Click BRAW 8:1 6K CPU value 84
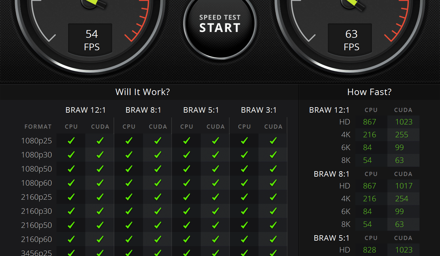This screenshot has width=440, height=256. 368,212
